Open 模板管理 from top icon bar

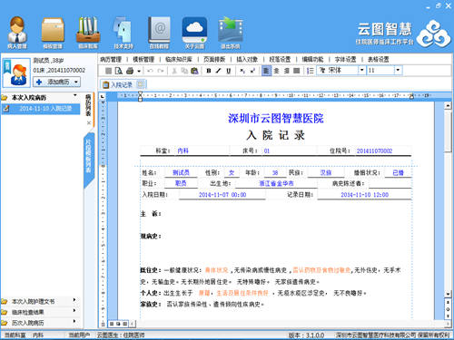(x=53, y=33)
